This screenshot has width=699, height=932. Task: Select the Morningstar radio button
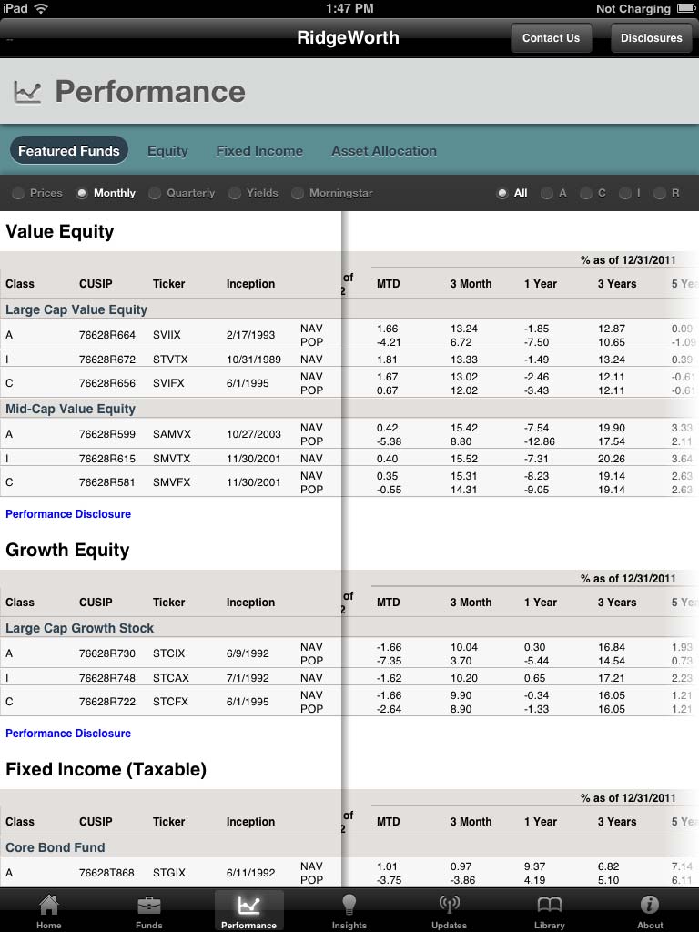[298, 193]
